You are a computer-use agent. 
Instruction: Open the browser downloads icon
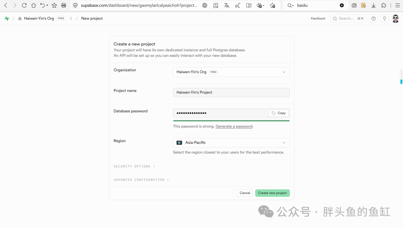pos(374,5)
